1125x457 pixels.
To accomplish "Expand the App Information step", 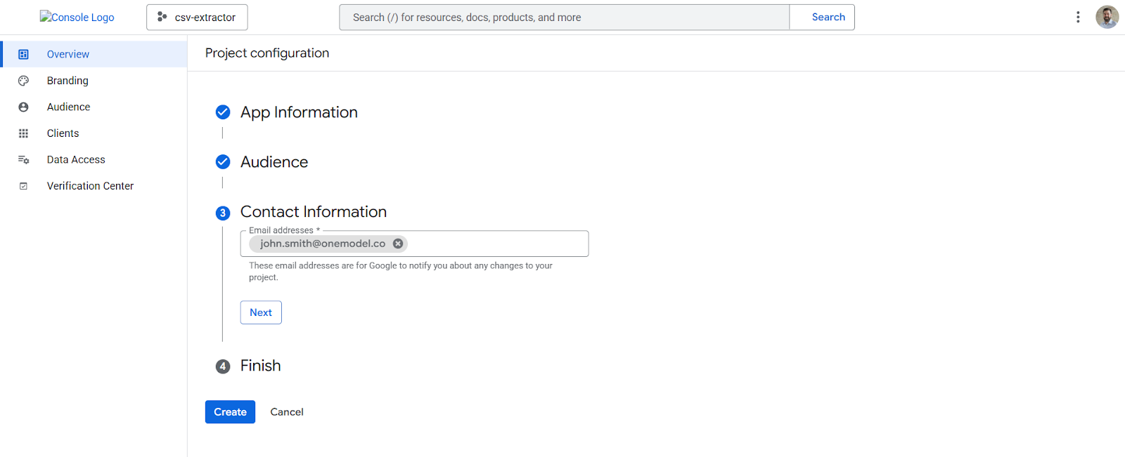I will click(x=299, y=112).
